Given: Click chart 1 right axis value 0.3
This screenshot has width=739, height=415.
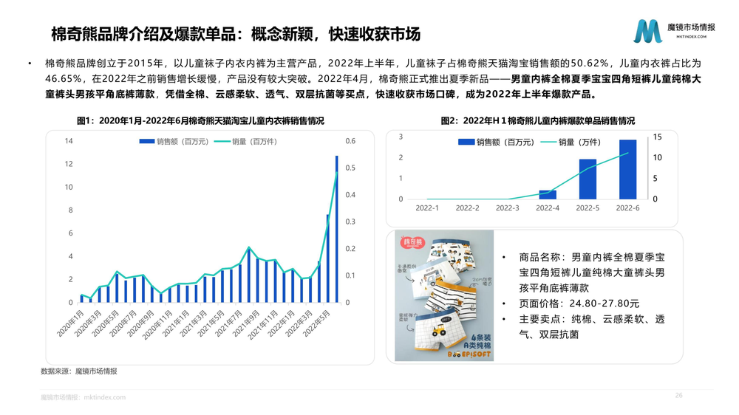Looking at the screenshot, I should click(350, 222).
